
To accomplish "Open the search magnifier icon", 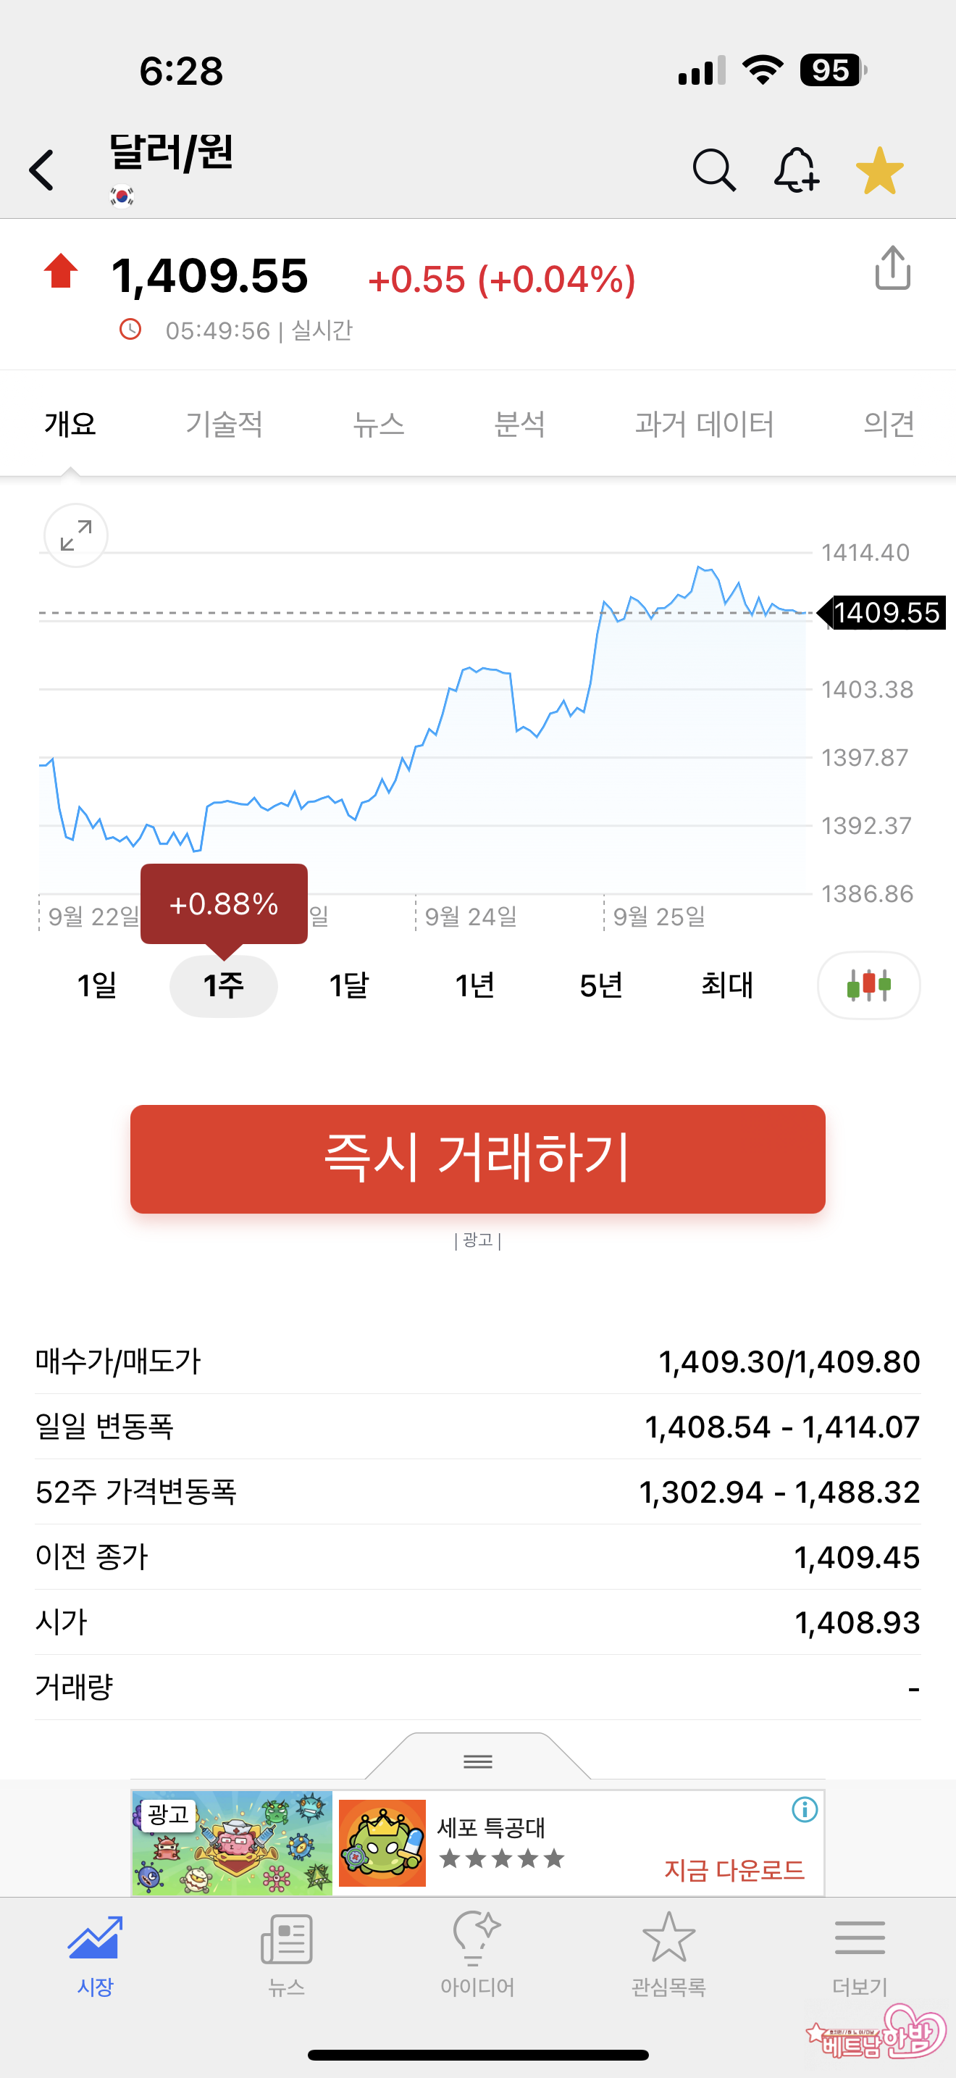I will (x=713, y=170).
